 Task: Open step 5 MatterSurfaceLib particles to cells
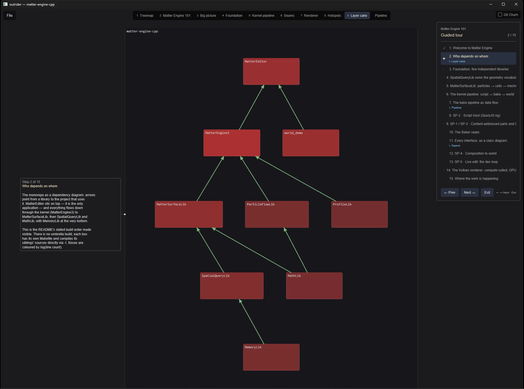tap(478, 86)
